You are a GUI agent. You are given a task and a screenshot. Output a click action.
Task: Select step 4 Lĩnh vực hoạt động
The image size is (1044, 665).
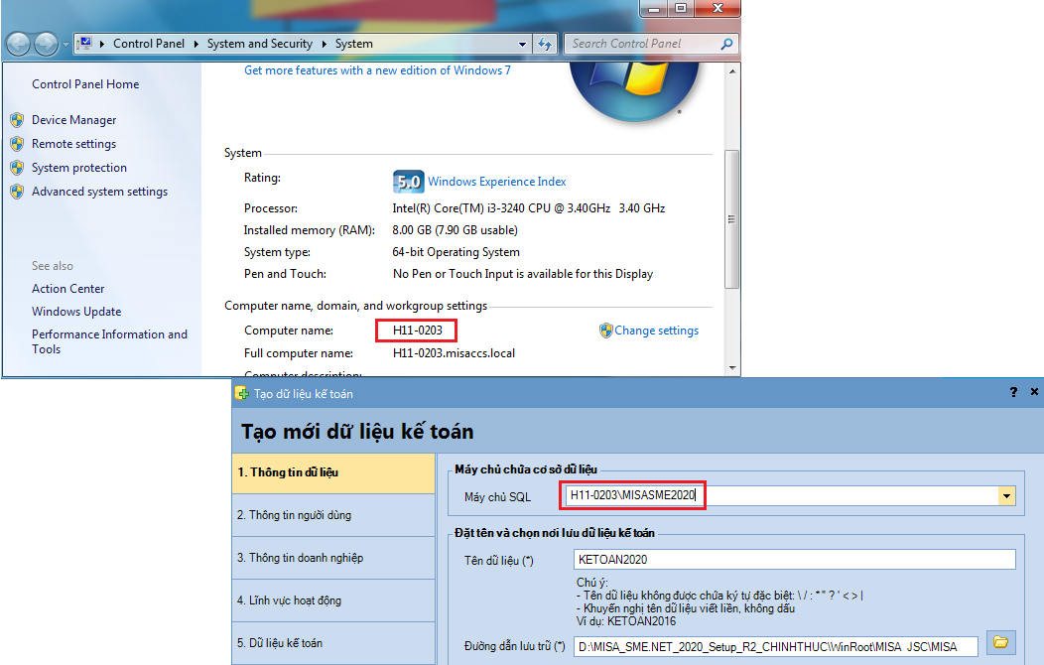[333, 600]
